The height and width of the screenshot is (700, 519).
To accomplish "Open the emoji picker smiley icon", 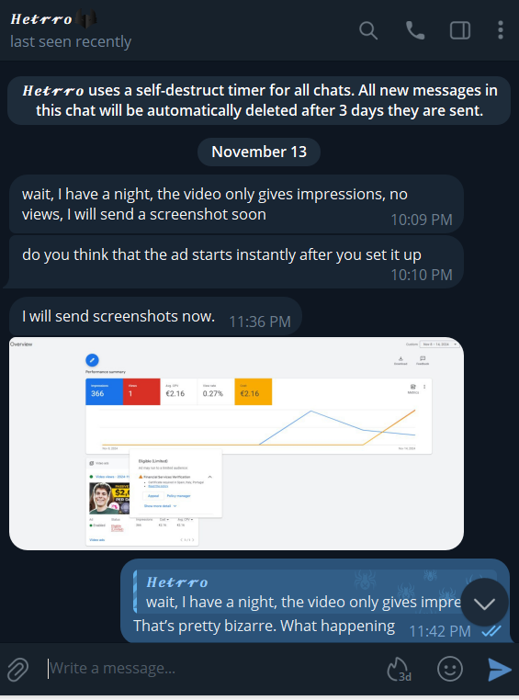I will pos(450,668).
